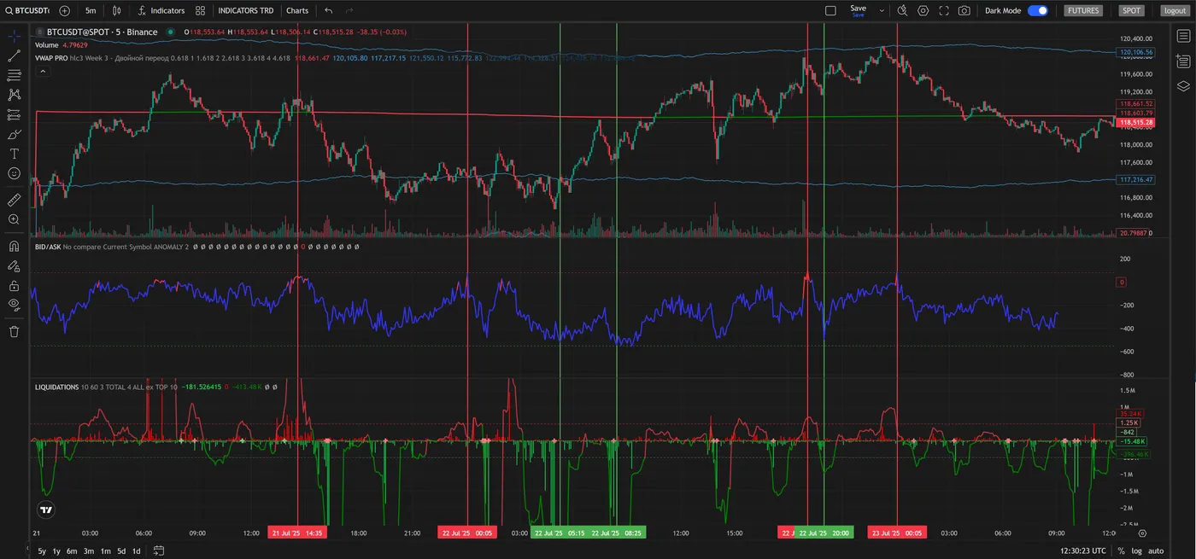Take a chart snapshot with the camera icon
The height and width of the screenshot is (559, 1196).
(x=964, y=10)
